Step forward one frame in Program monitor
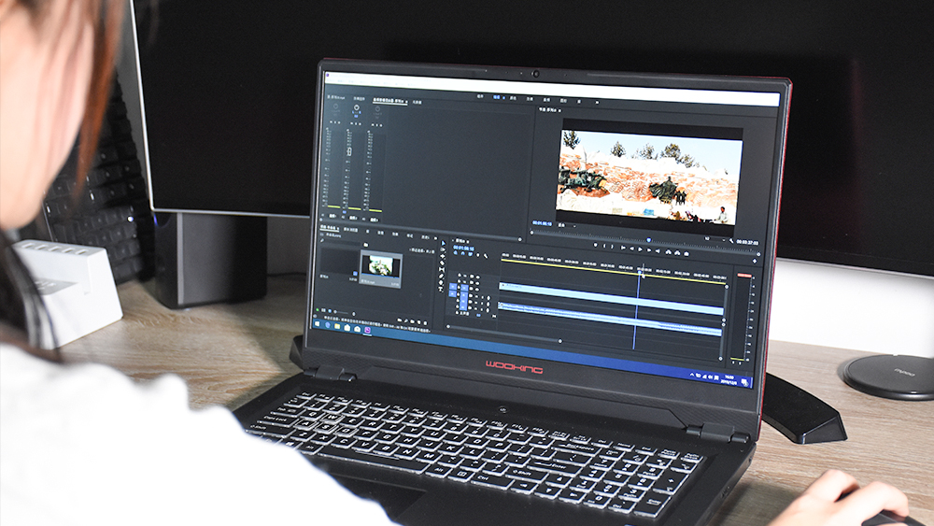This screenshot has width=934, height=526. 649,249
